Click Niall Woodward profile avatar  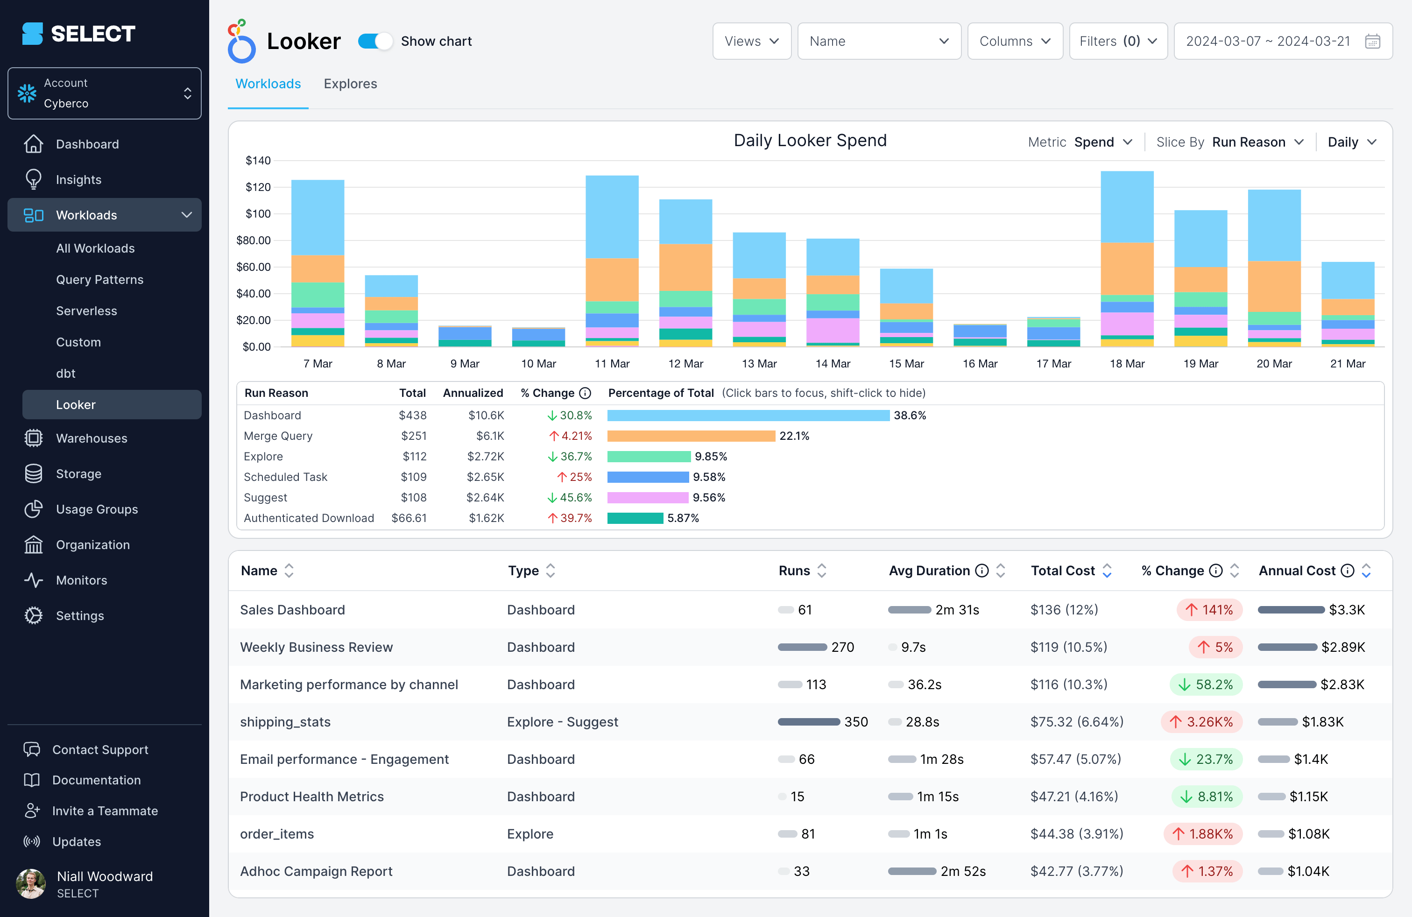[31, 884]
